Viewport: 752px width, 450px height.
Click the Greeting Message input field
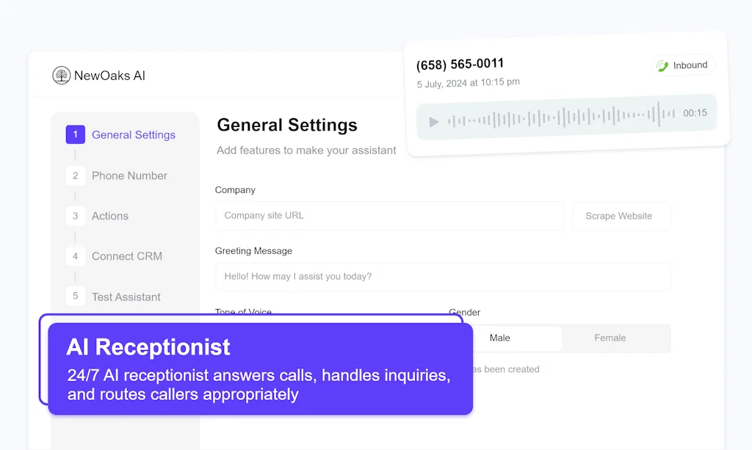(443, 277)
